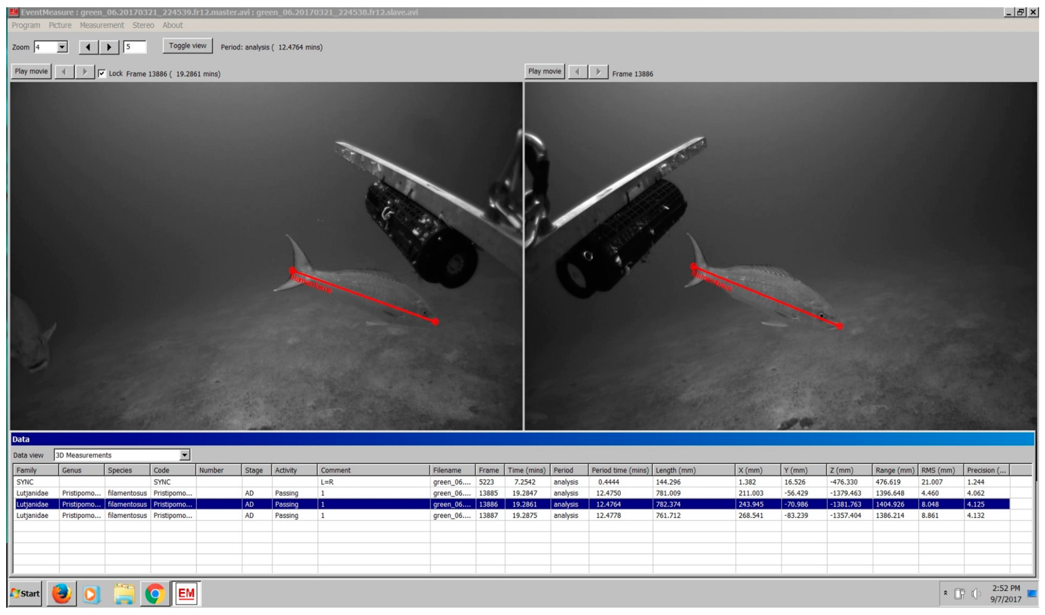
Task: Click left Play movie button
Action: click(31, 71)
